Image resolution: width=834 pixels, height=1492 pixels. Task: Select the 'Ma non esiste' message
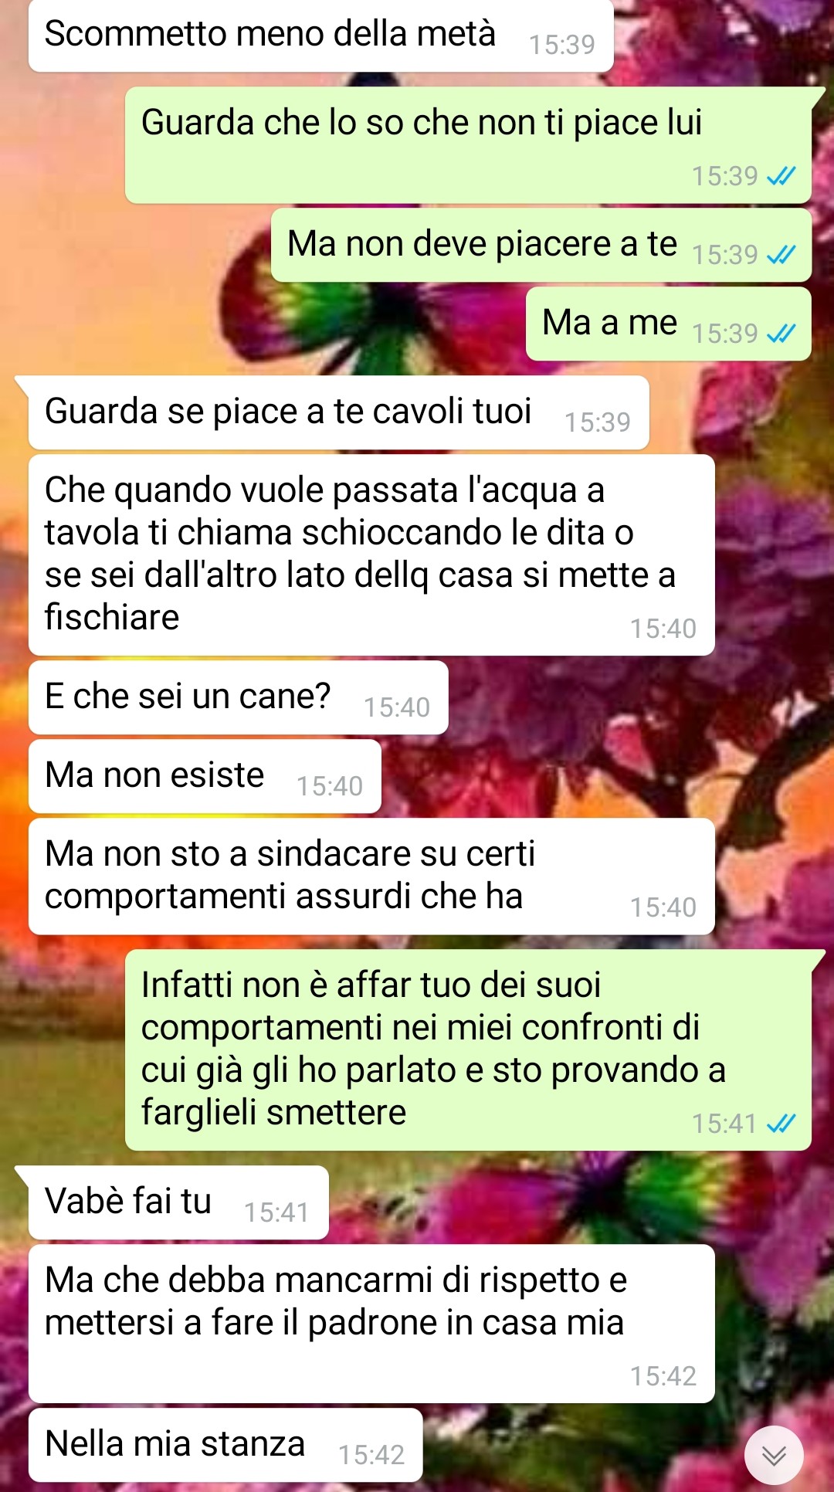[x=205, y=776]
